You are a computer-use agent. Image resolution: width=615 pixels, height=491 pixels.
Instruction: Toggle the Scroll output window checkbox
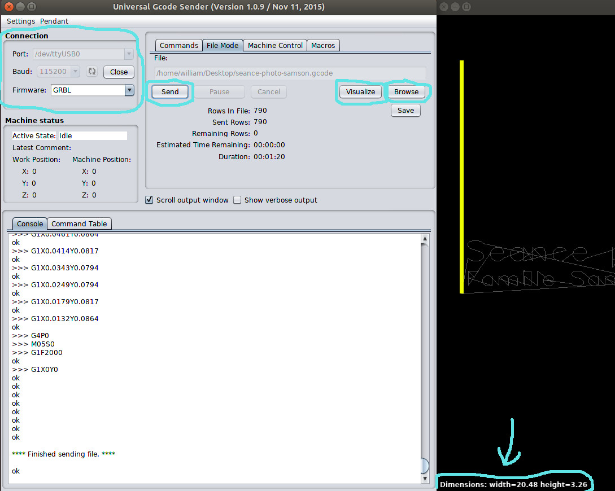(x=150, y=200)
